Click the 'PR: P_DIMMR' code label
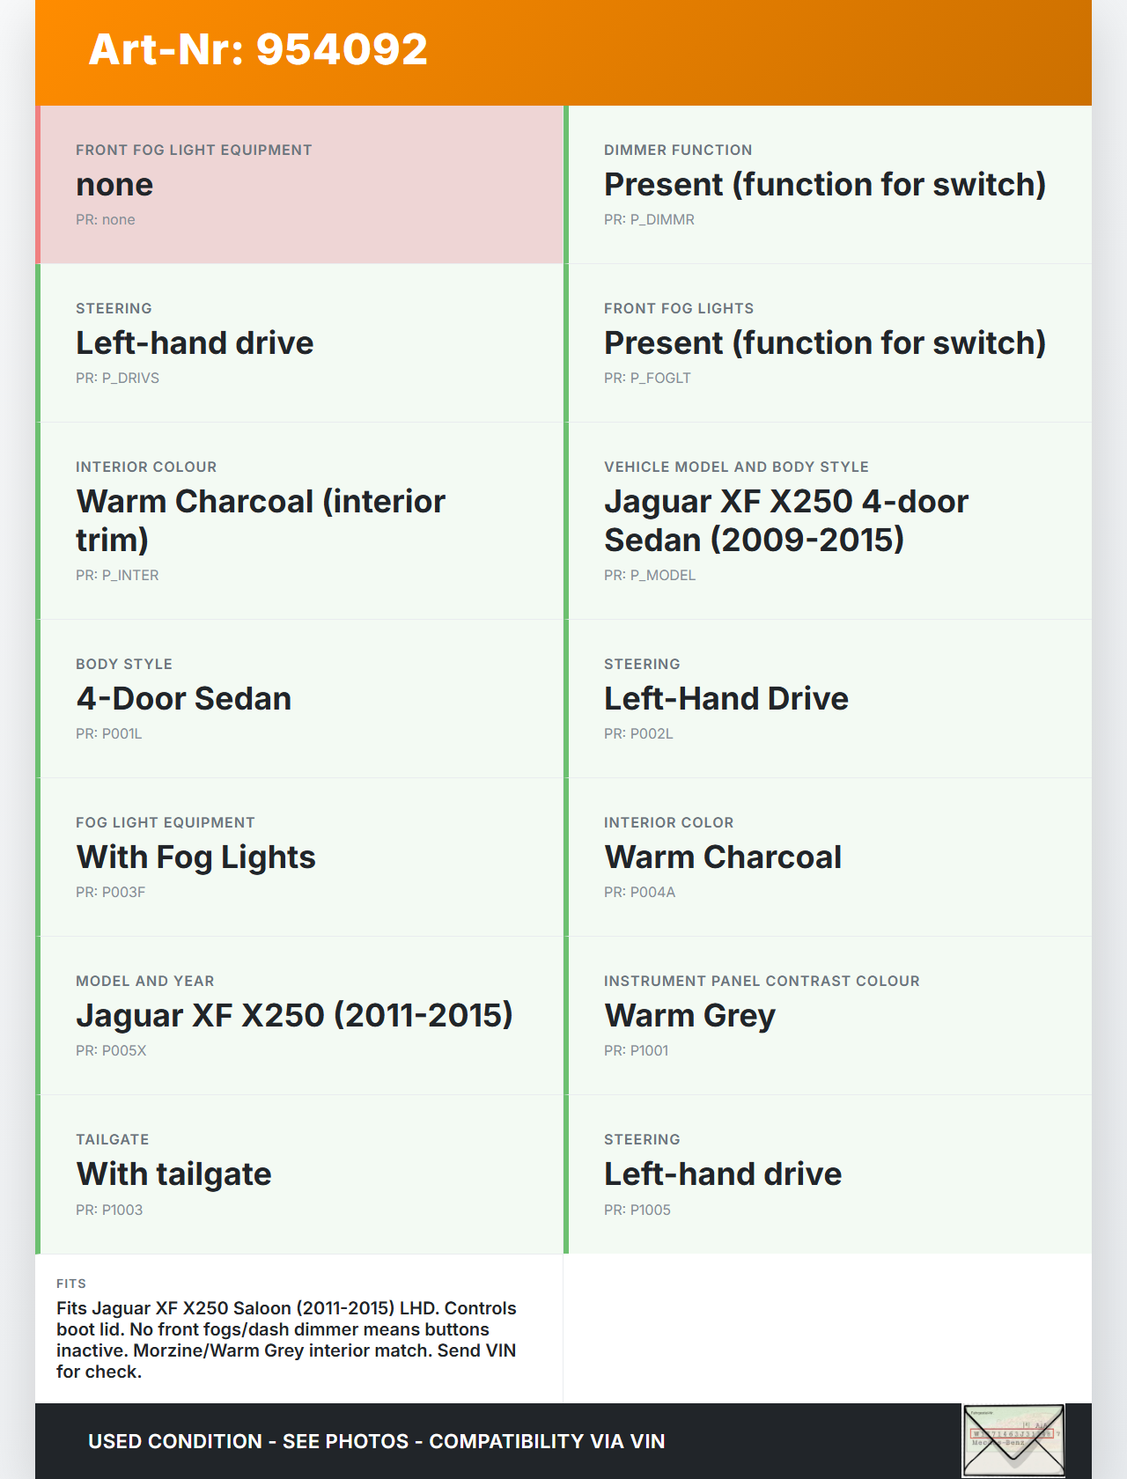 649,219
